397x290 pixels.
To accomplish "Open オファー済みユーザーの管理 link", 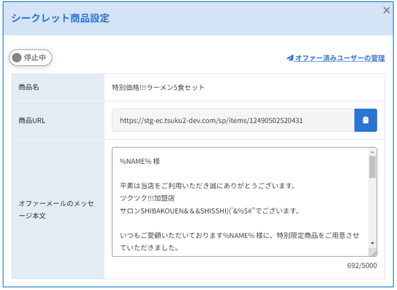I will pyautogui.click(x=340, y=58).
